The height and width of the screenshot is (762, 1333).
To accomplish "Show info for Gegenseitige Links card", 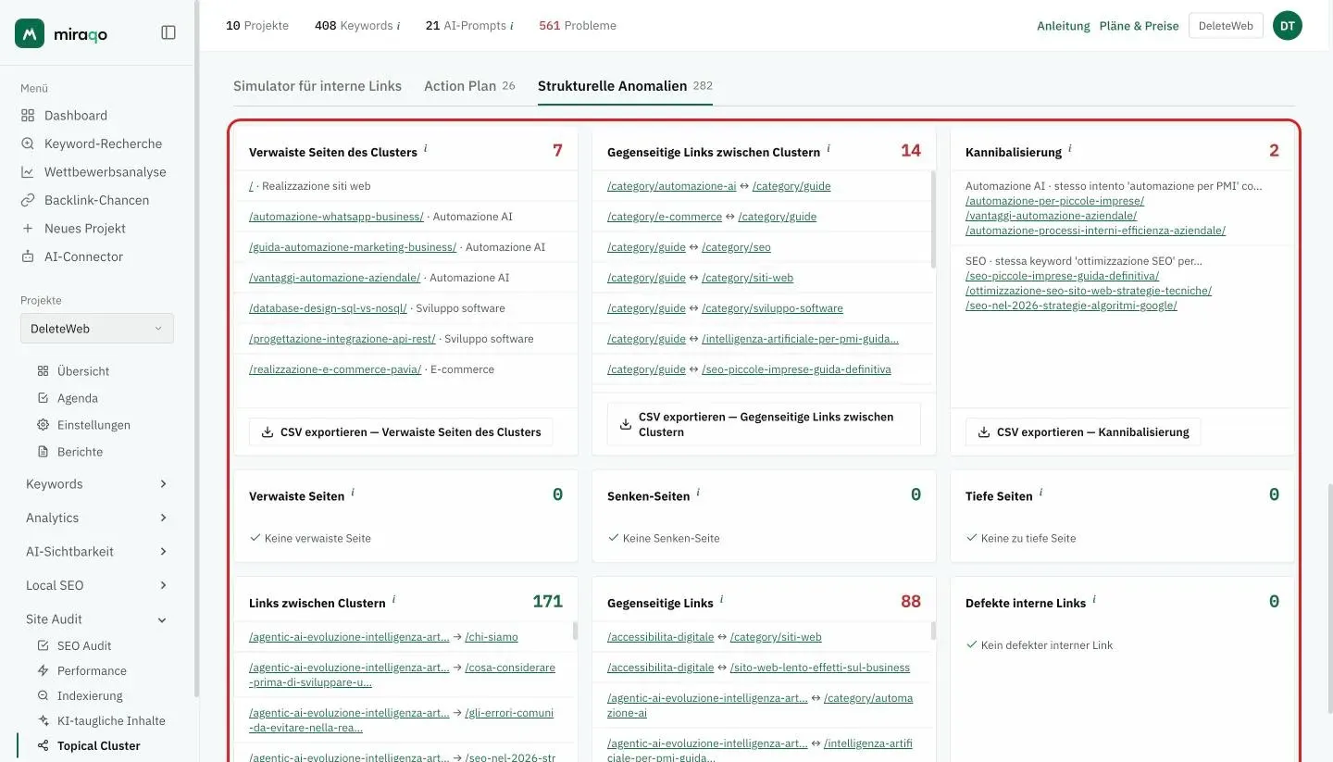I will tap(721, 599).
